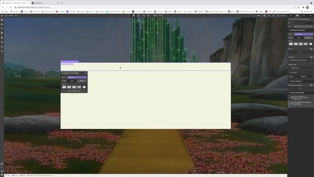The height and width of the screenshot is (177, 314).
Task: Click the Webflow logo menu icon
Action: tap(2, 15)
